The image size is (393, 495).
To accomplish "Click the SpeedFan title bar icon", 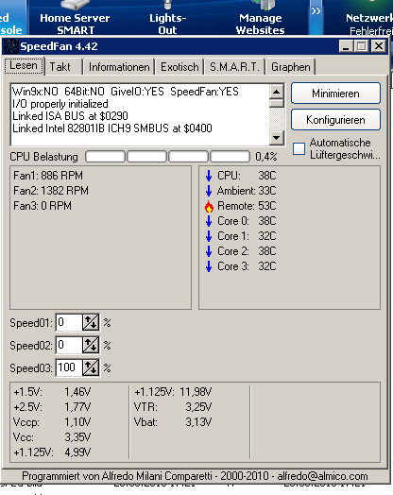I will (10, 46).
